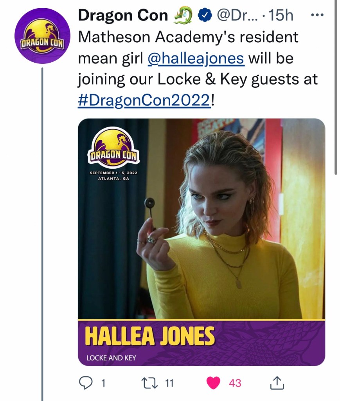Screen dimensions: 340x401
Task: Open Dragon Con profile avatar
Action: [42, 36]
